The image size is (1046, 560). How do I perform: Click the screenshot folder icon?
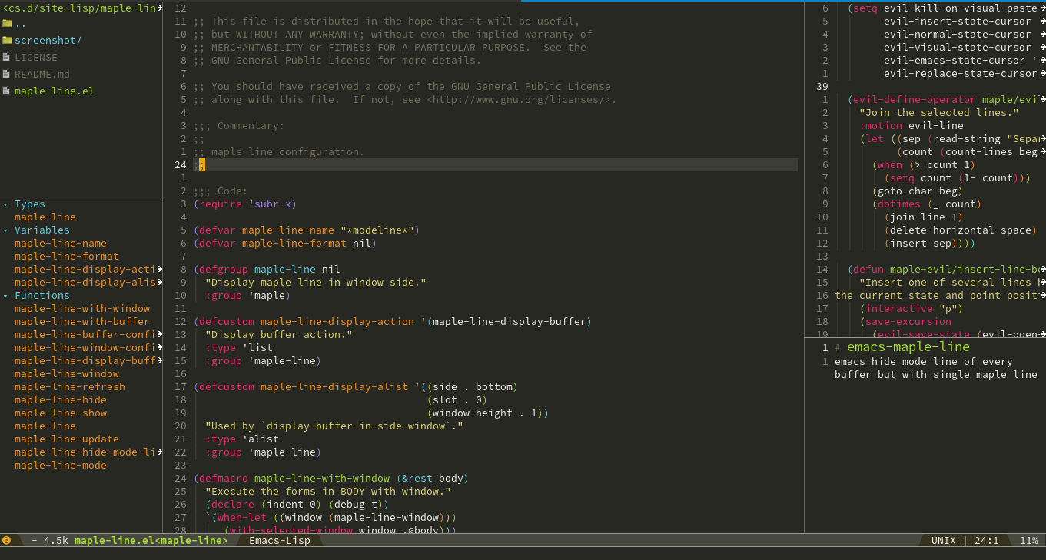coord(8,41)
